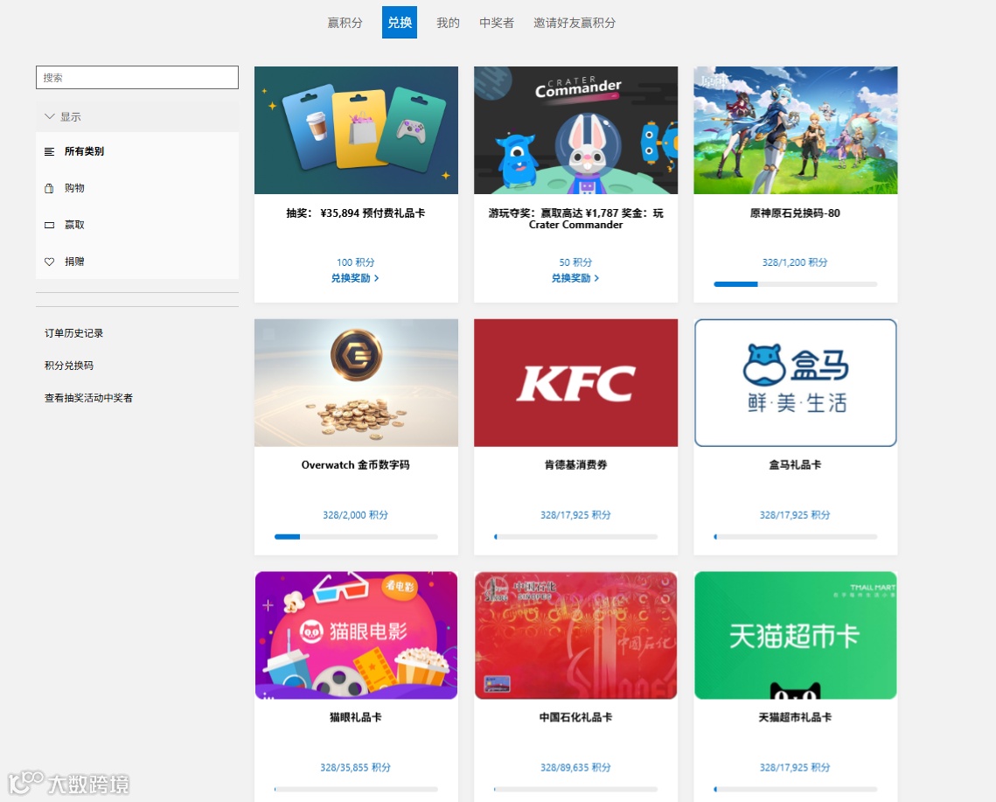
Task: Open the 我的 tab
Action: [x=448, y=23]
